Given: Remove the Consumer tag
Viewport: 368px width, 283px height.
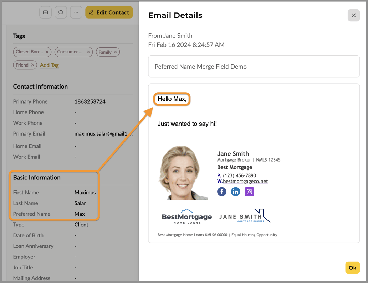Looking at the screenshot, I should tap(88, 52).
